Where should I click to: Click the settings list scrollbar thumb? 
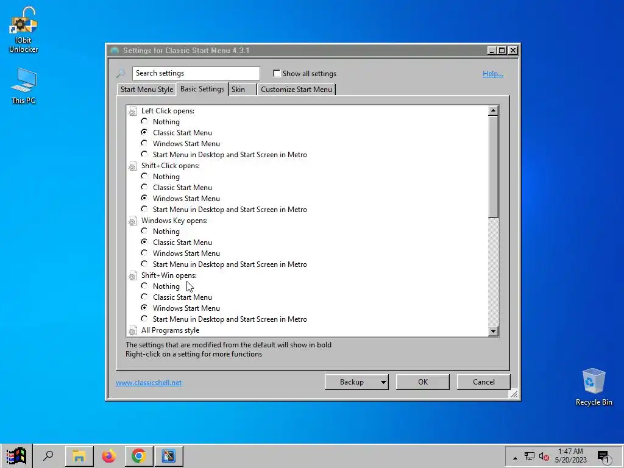click(x=493, y=167)
